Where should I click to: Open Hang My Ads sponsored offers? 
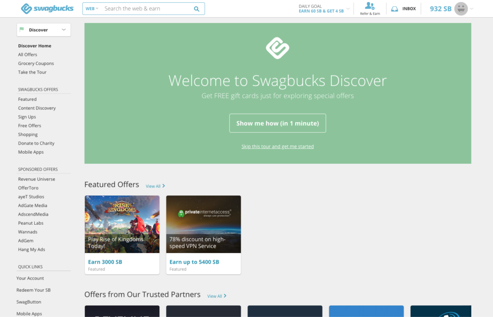click(31, 249)
